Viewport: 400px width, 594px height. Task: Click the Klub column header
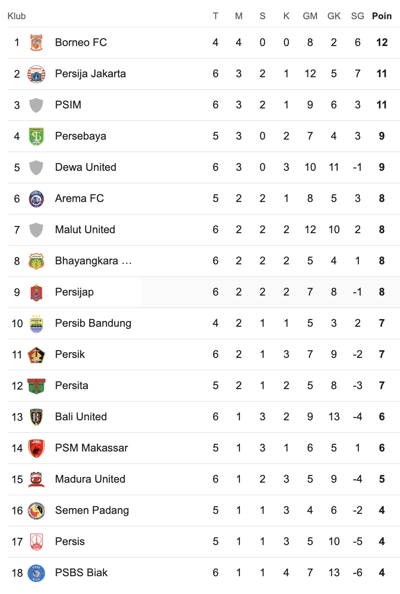17,16
